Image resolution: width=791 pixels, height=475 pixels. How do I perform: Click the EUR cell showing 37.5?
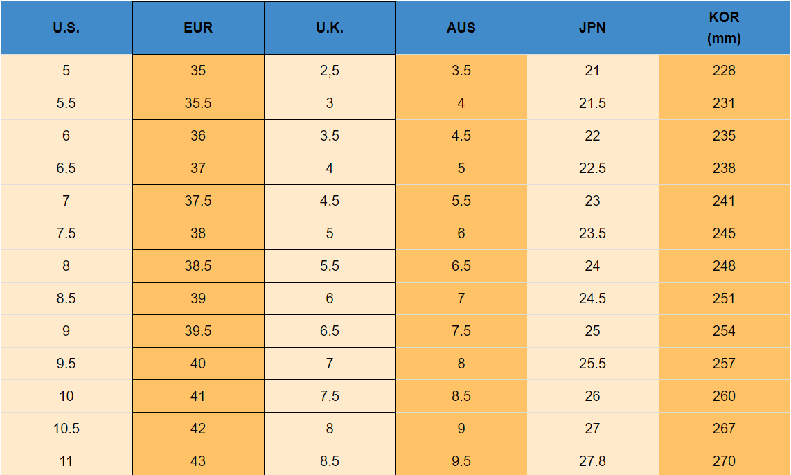(198, 201)
